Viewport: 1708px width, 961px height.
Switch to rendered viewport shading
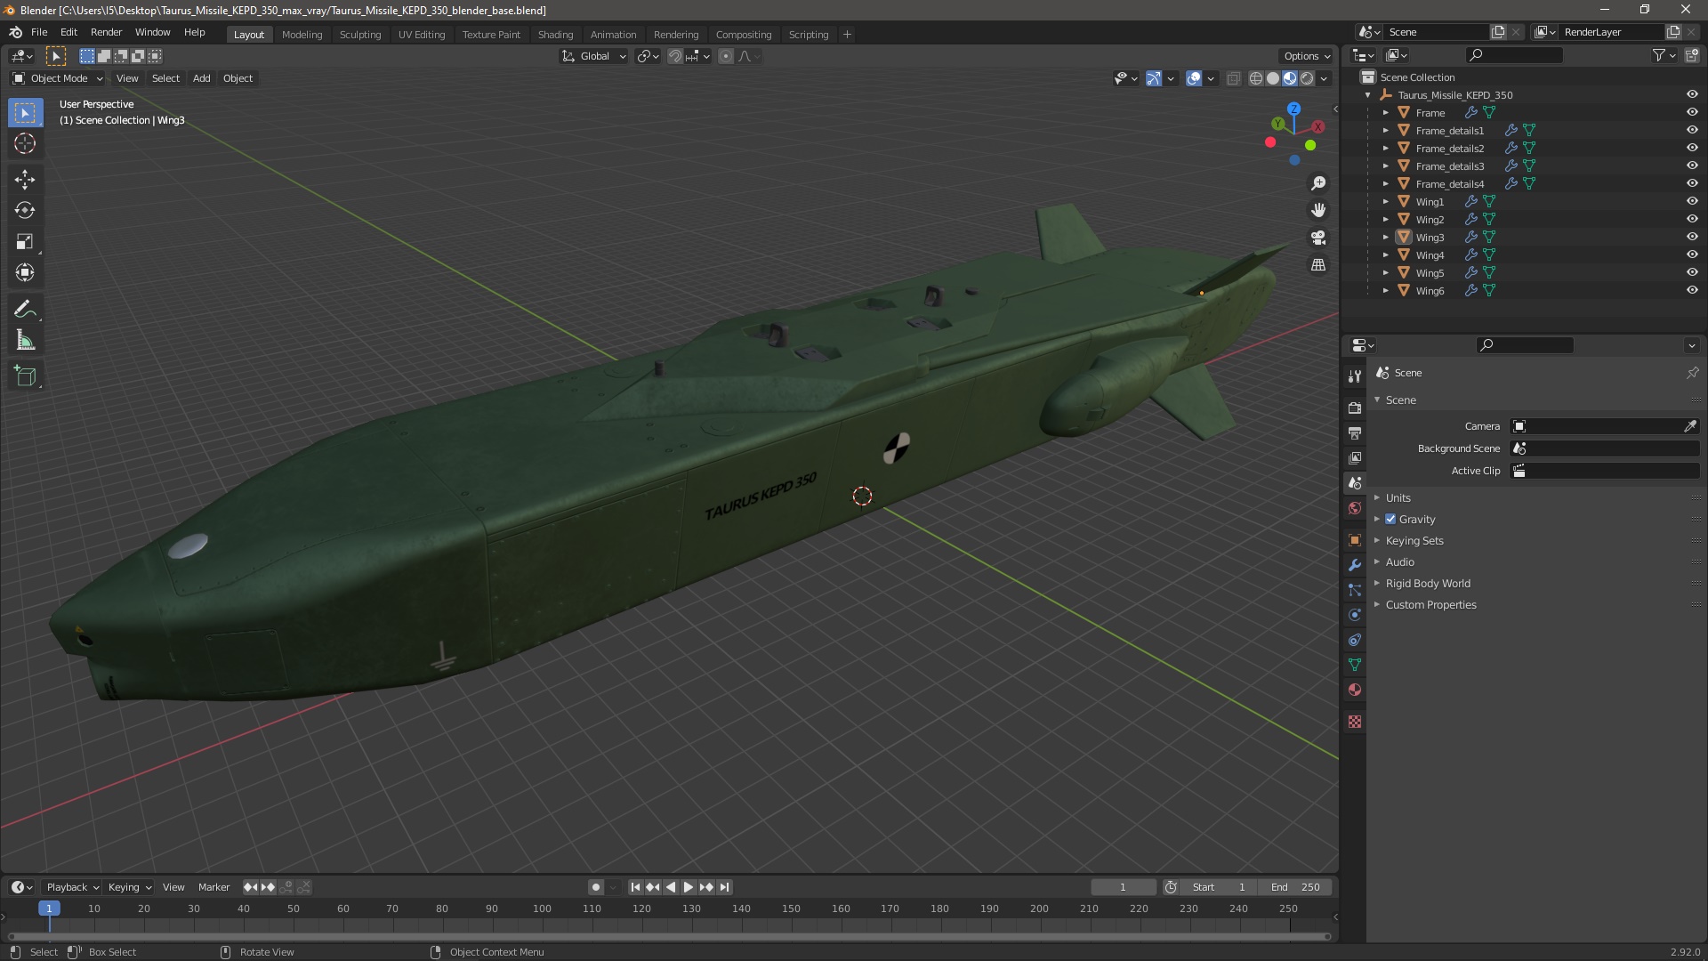1307,78
